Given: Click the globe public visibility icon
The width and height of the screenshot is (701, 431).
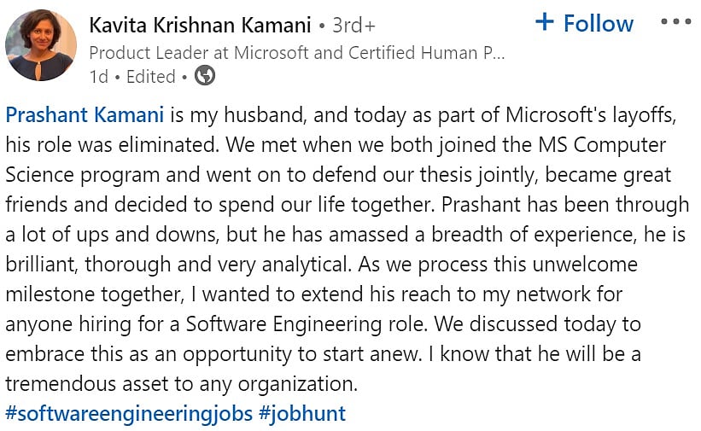Looking at the screenshot, I should coord(205,76).
